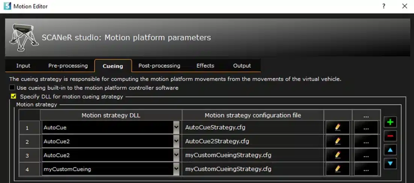The height and width of the screenshot is (183, 414).
Task: Open the Effects tab
Action: (205, 66)
